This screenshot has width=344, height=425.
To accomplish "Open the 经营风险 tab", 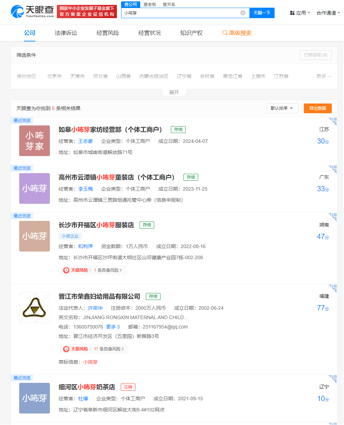I will pos(108,33).
